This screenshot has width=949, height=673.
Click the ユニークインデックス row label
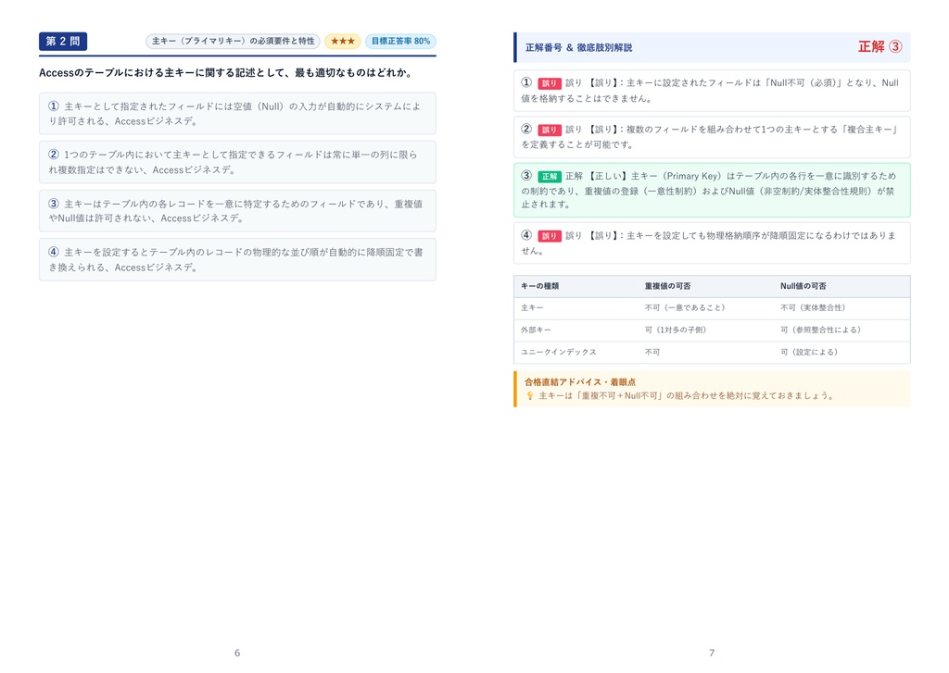point(559,352)
